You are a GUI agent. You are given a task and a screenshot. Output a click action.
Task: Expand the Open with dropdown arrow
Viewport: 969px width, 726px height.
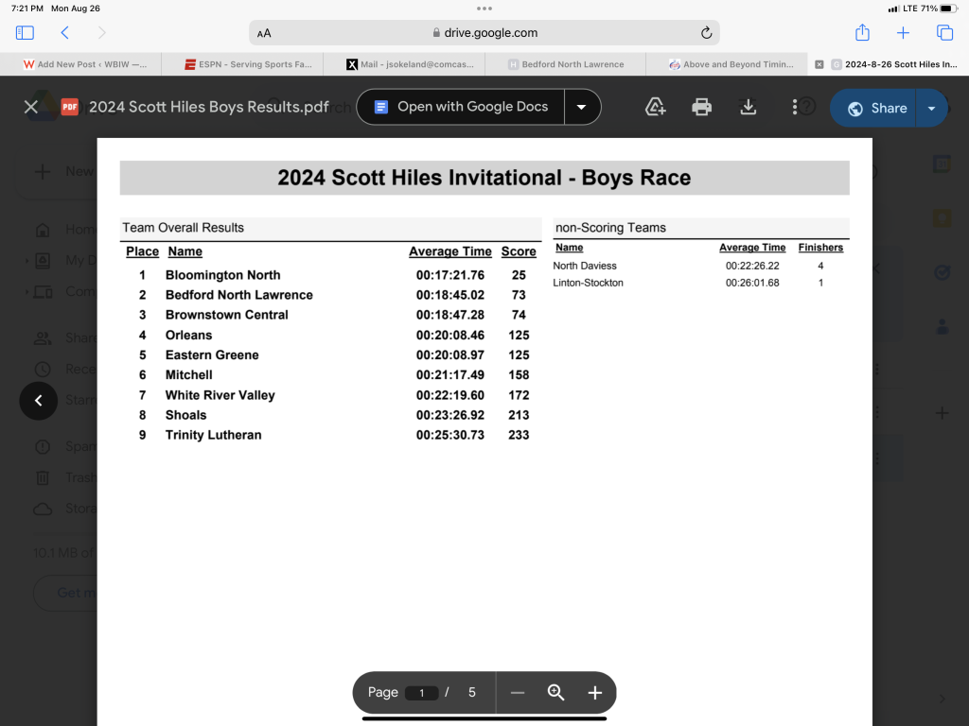tap(582, 107)
